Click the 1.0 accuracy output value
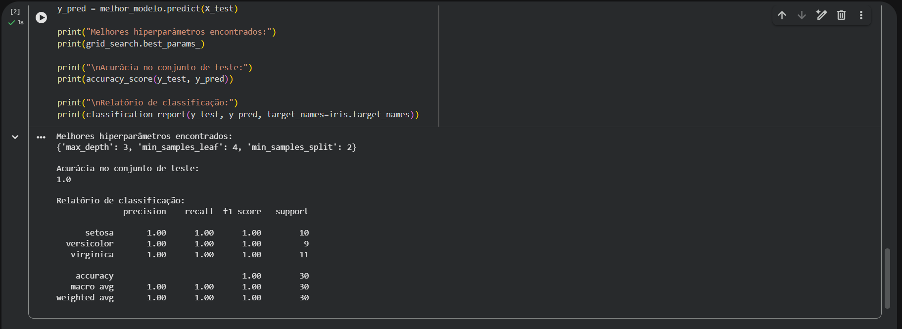This screenshot has width=902, height=329. [64, 180]
